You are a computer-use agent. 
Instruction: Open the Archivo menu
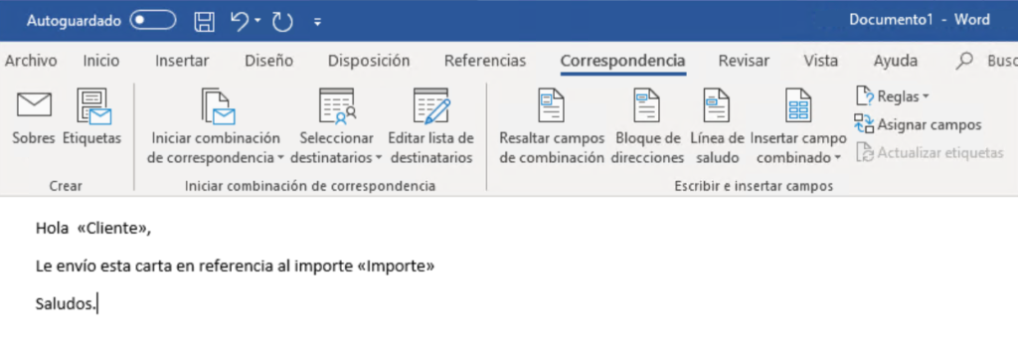pyautogui.click(x=31, y=61)
